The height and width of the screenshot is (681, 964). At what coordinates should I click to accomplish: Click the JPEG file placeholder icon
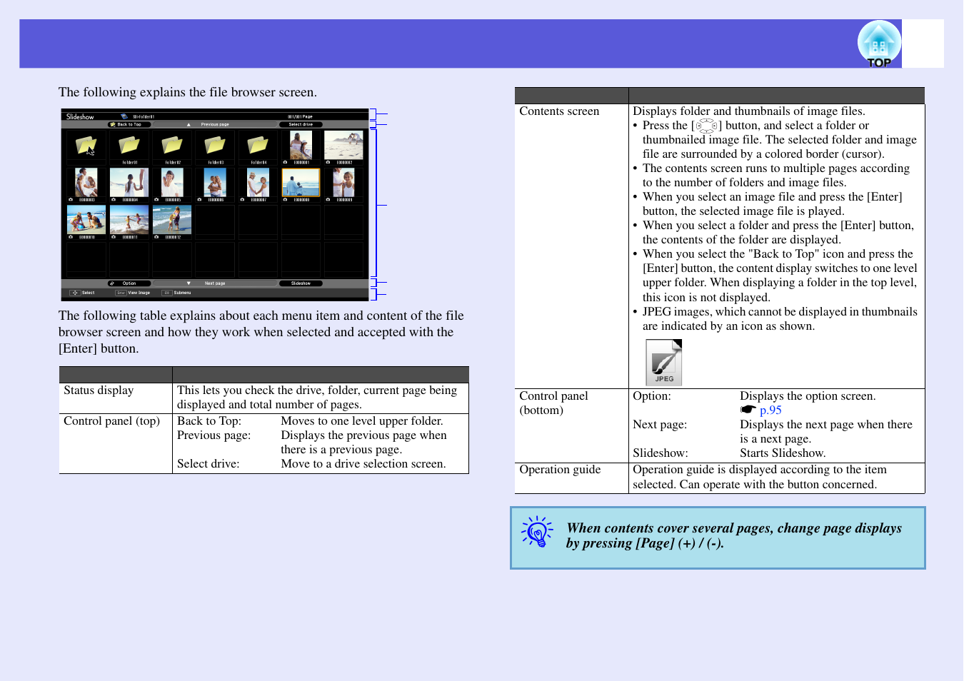pyautogui.click(x=664, y=363)
